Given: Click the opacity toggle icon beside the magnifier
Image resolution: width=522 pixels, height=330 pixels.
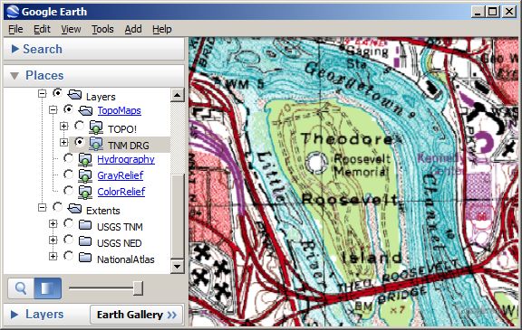Looking at the screenshot, I should point(48,288).
